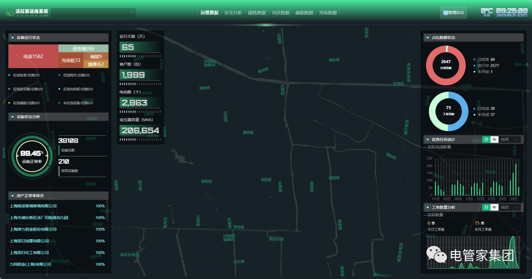Open the 08月 dropdown in 巡查任务统计

coord(510,139)
